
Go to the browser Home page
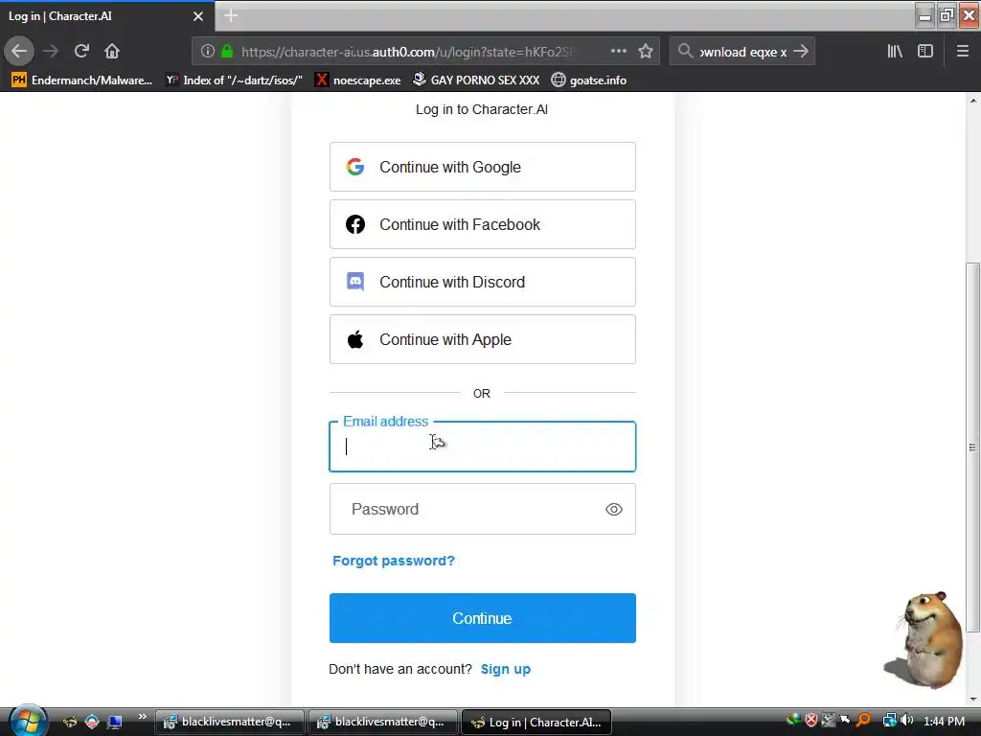point(112,52)
